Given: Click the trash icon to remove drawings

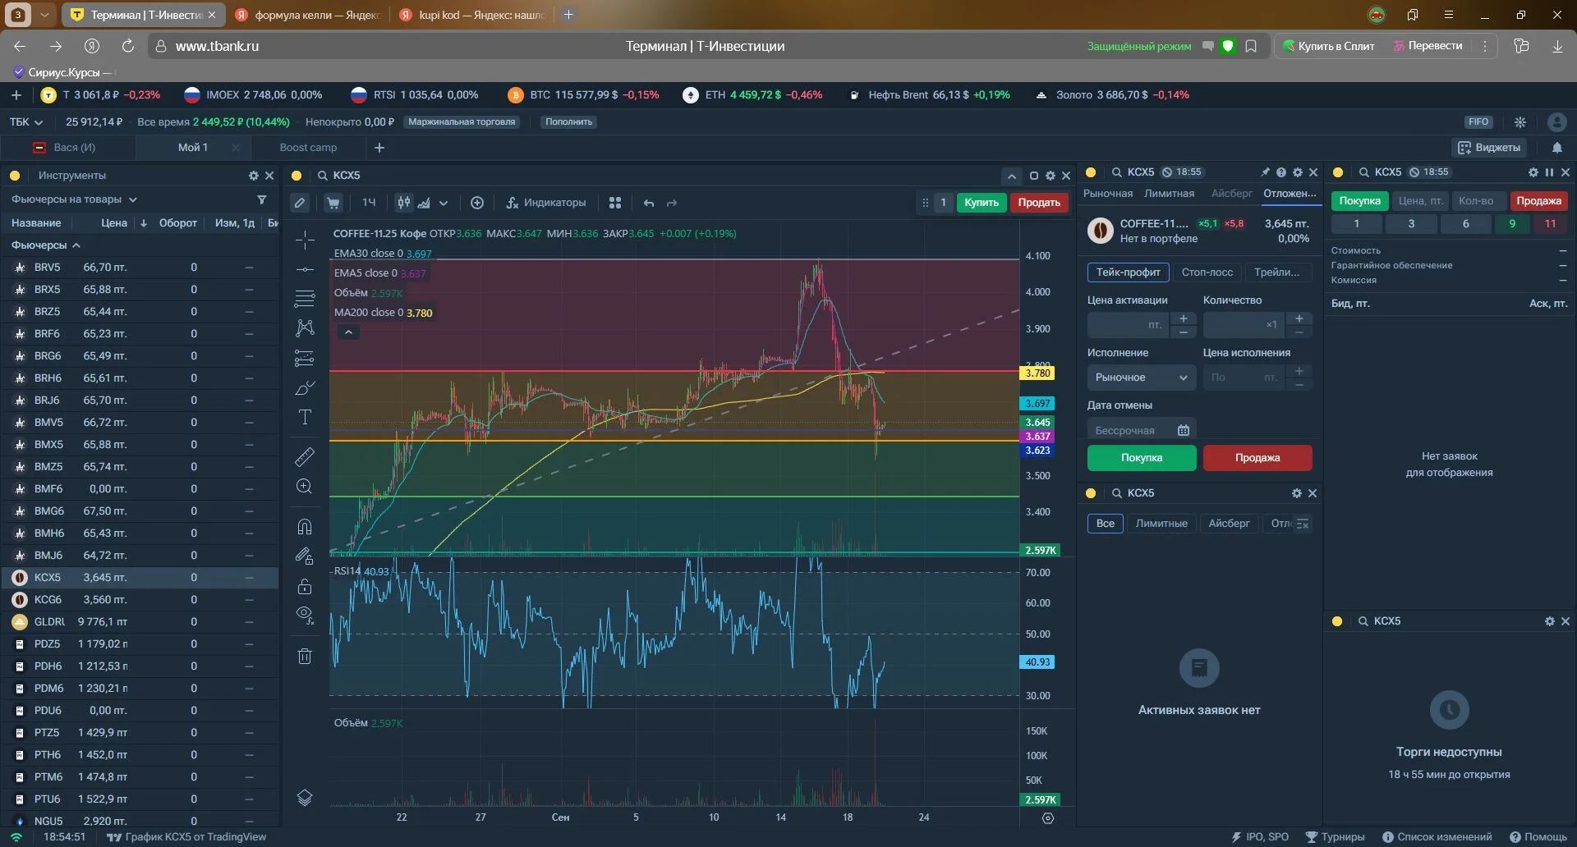Looking at the screenshot, I should [x=305, y=656].
